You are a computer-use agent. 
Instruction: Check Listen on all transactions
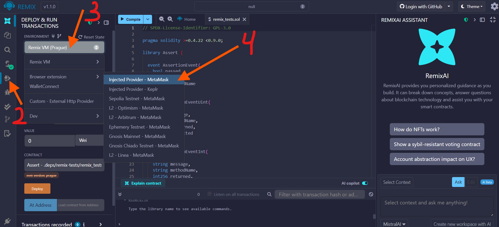coord(209,194)
